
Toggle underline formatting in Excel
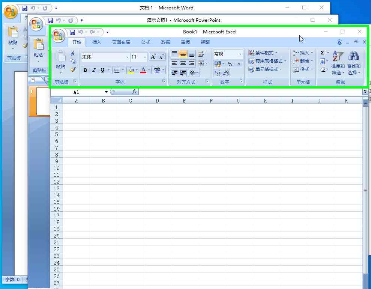102,70
